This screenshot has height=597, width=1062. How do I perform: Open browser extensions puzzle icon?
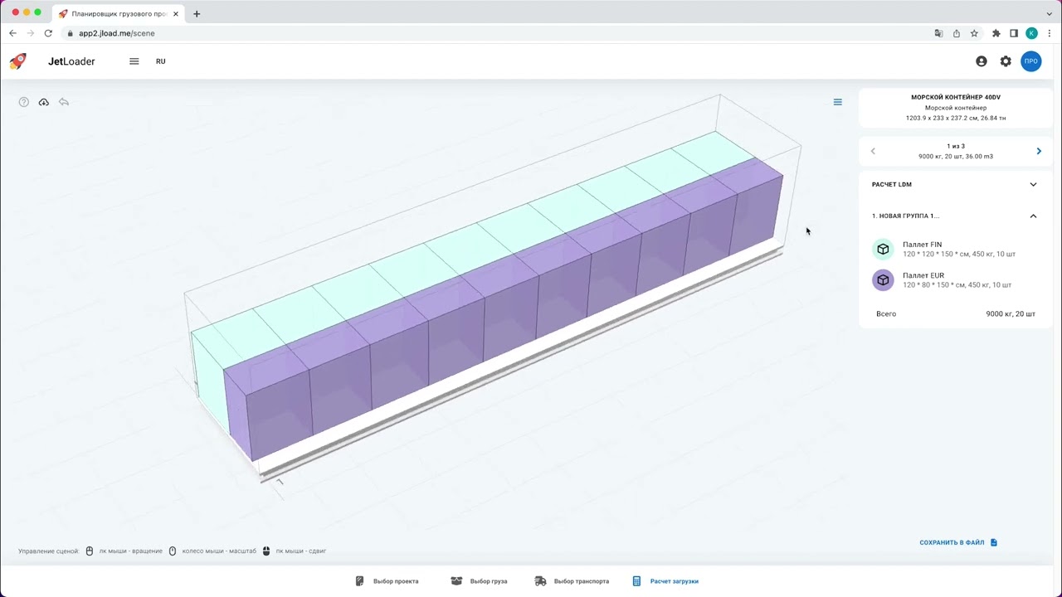[996, 33]
